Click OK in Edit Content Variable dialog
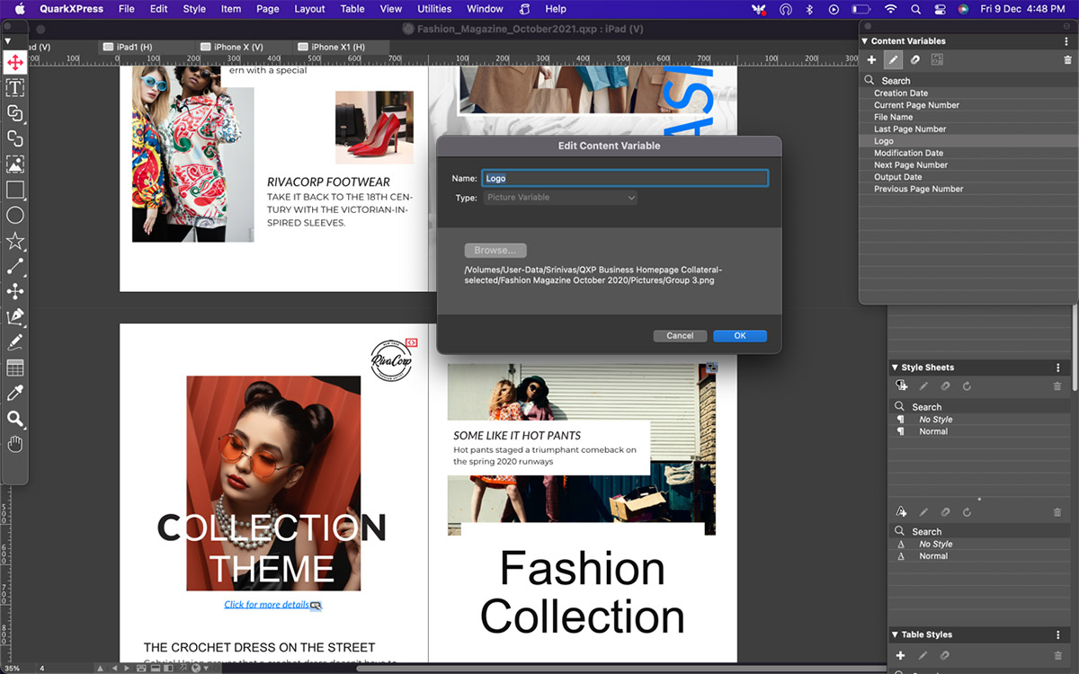Image resolution: width=1079 pixels, height=674 pixels. click(739, 335)
